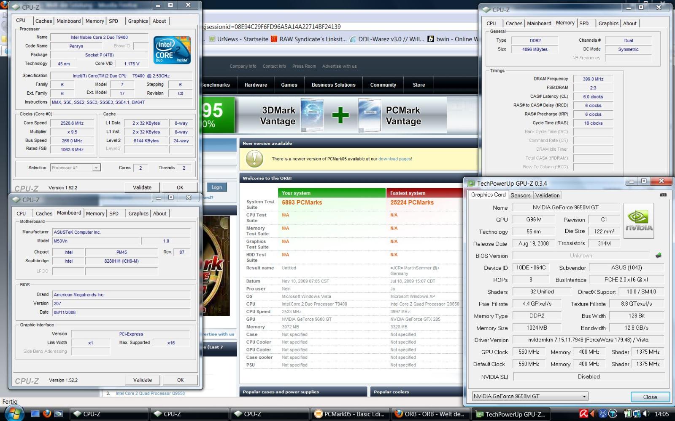
Task: Open the Store menu item
Action: point(419,85)
